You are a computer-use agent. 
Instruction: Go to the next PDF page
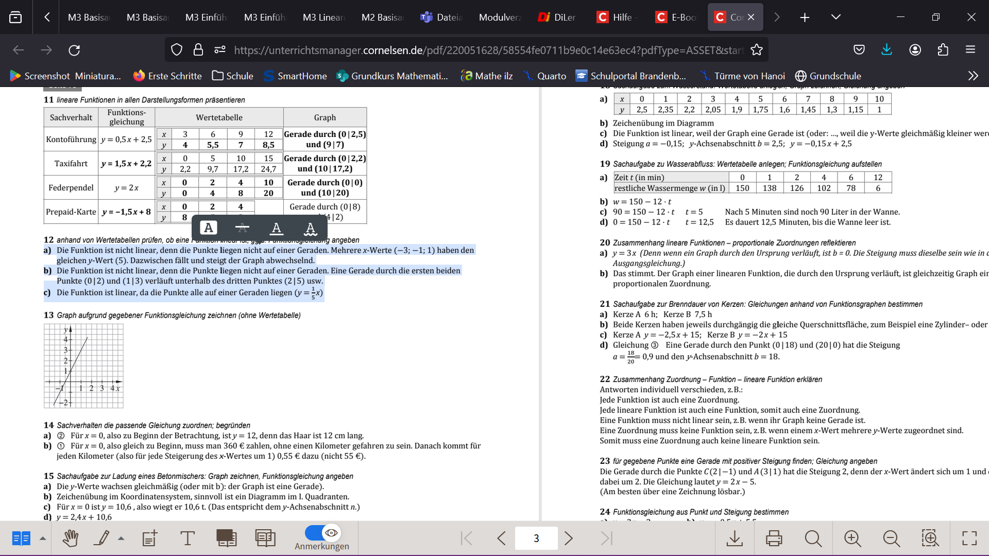[569, 538]
